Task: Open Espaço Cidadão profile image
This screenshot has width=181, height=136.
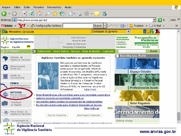Action: pyautogui.click(x=137, y=64)
